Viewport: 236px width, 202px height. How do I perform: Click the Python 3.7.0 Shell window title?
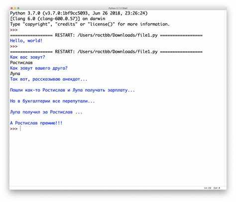point(118,8)
